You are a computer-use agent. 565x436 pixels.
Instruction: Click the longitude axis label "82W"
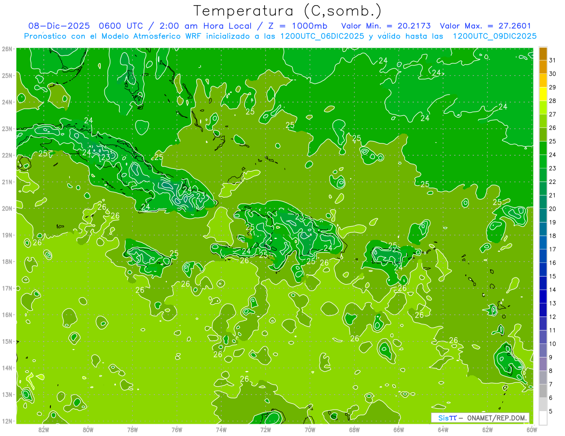click(x=43, y=429)
